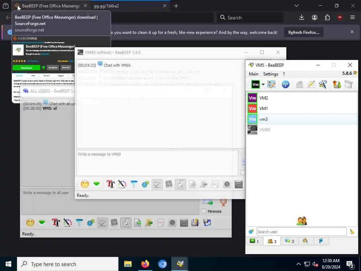Image resolution: width=361 pixels, height=271 pixels.
Task: Toggle the sound note button in VM69 chat toolbar
Action: 180,184
